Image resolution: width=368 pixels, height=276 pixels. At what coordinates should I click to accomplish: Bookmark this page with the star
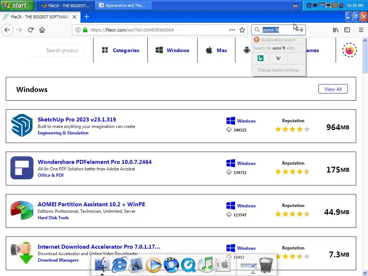click(x=242, y=30)
